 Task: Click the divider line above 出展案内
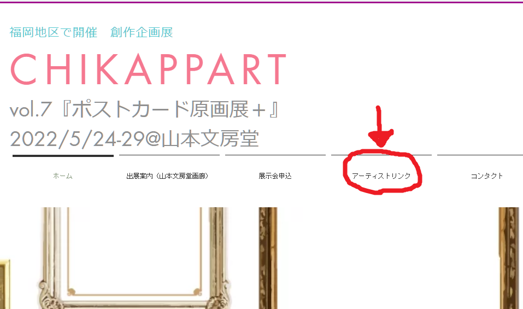tap(169, 155)
